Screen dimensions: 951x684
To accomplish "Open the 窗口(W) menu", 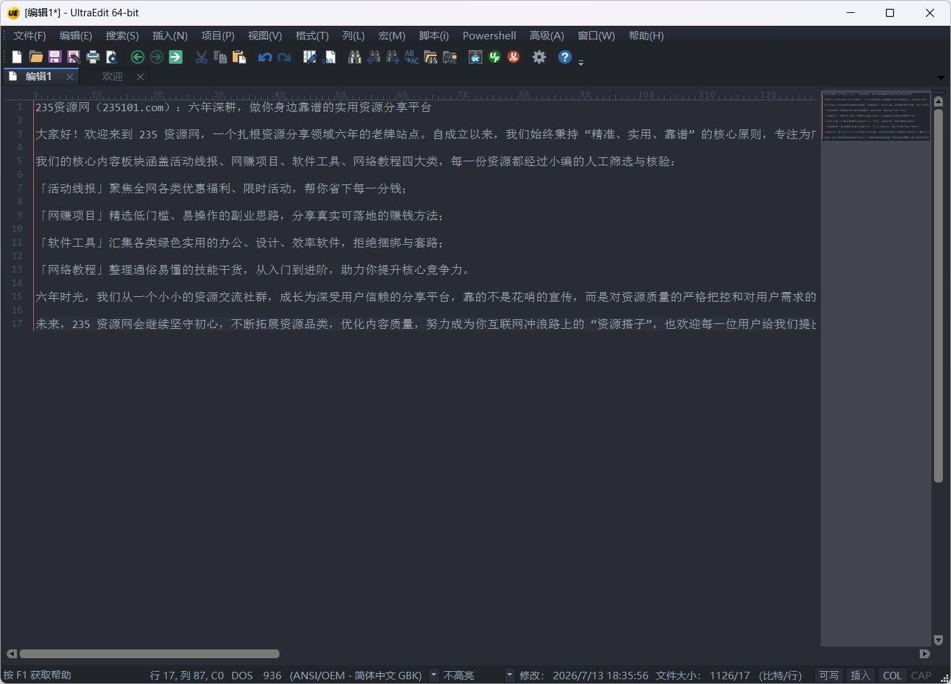I will (x=596, y=36).
